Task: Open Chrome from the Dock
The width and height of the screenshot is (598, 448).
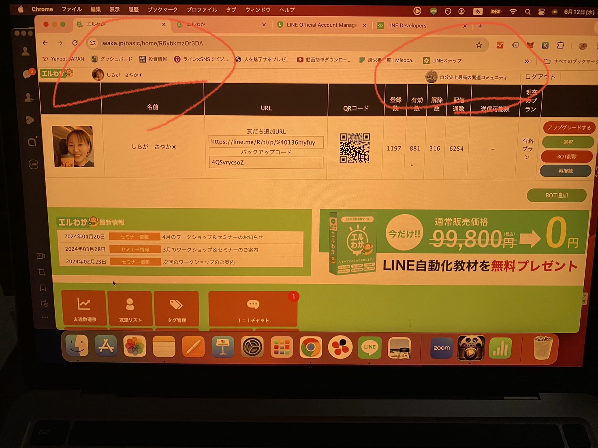Action: (311, 348)
